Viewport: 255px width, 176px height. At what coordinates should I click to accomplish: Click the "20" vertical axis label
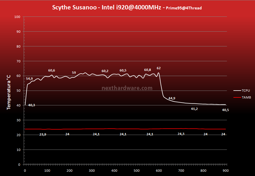[x=19, y=135]
